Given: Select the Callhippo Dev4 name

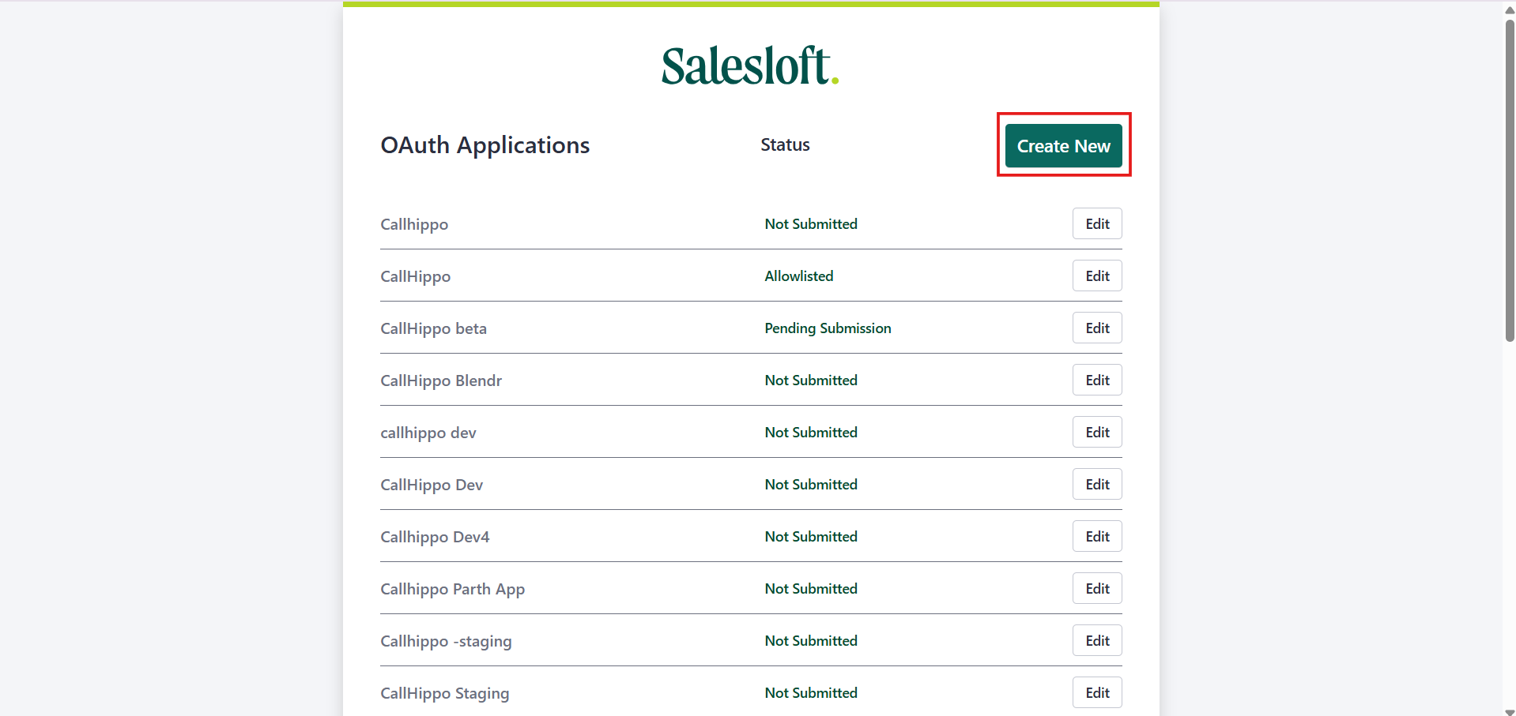Looking at the screenshot, I should pos(435,537).
